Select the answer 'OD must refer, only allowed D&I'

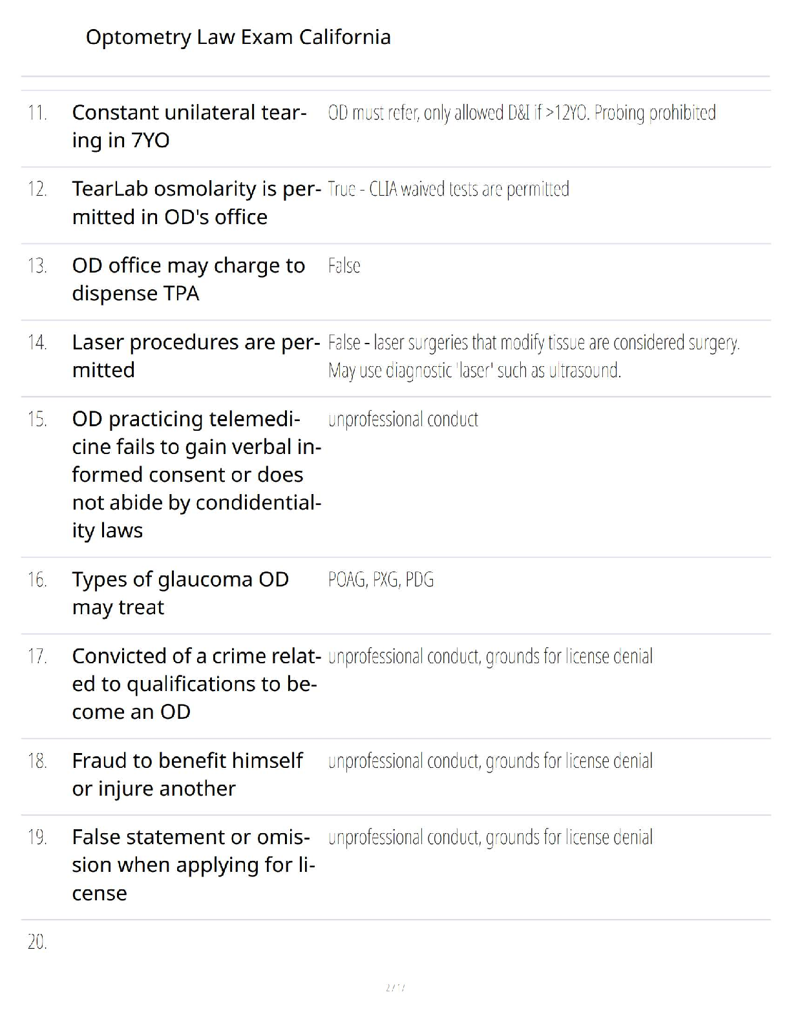coord(522,113)
